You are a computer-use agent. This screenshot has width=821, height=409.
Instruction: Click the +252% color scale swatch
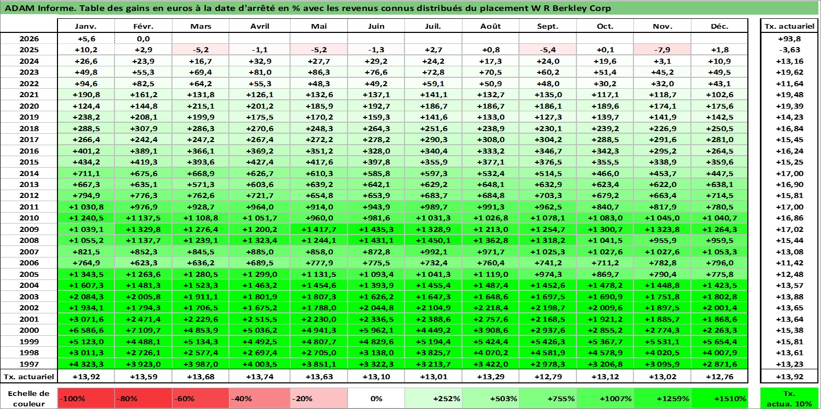coord(433,399)
